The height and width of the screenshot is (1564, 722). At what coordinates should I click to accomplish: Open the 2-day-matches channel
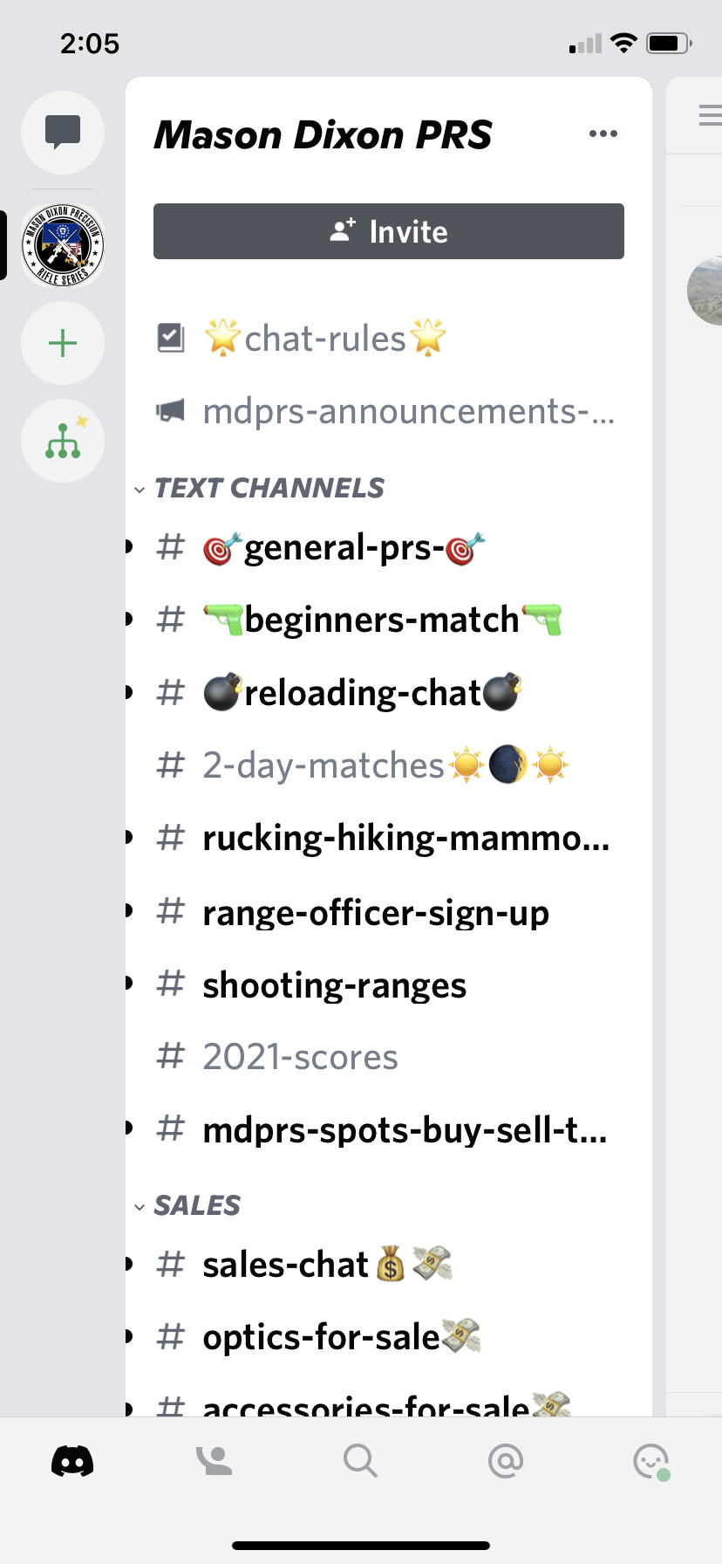389,765
